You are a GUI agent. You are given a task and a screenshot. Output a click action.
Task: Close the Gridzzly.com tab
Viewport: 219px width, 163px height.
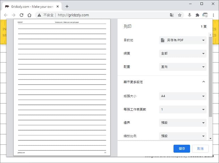click(58, 6)
